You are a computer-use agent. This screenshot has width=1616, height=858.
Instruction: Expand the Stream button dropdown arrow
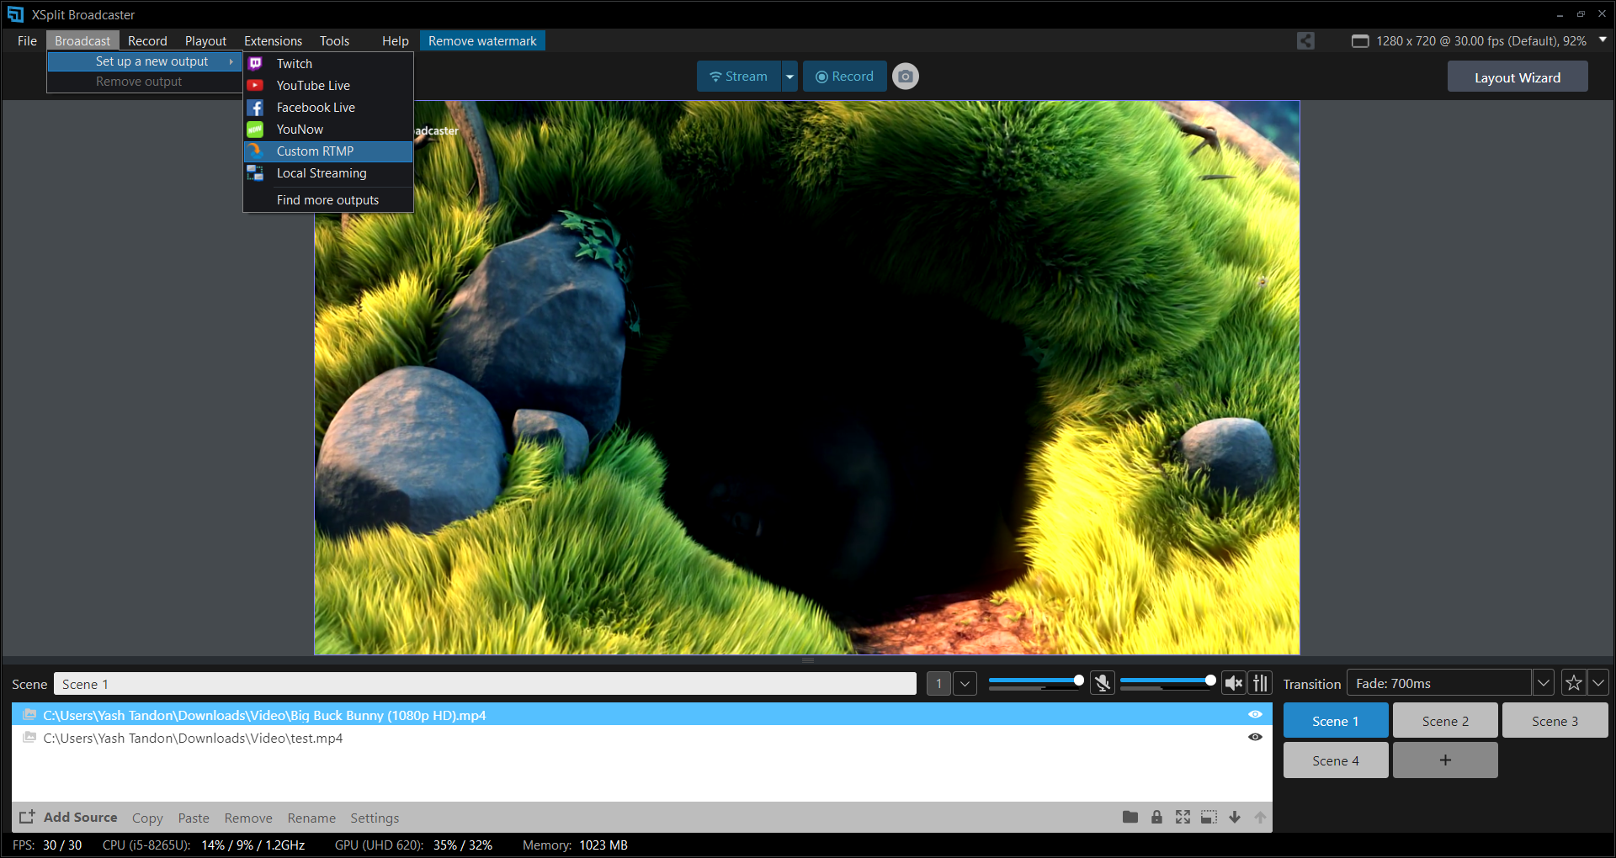click(789, 77)
